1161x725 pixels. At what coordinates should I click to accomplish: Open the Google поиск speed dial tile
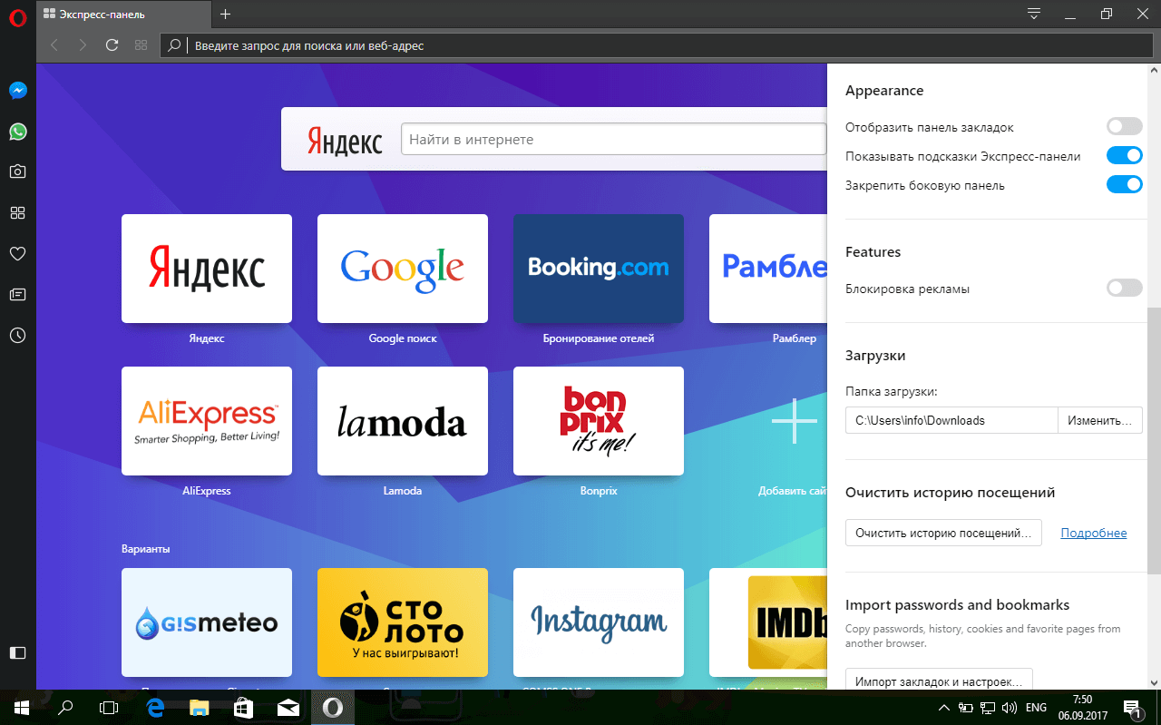pos(402,269)
